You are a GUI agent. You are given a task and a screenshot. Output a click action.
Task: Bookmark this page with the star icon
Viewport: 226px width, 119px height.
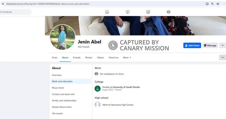tap(218, 4)
